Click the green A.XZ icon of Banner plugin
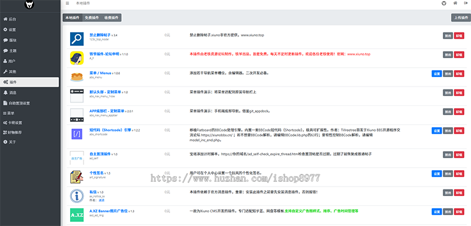The width and height of the screenshot is (471, 226). [77, 215]
